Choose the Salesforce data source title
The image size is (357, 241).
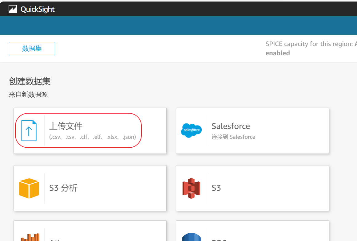tap(231, 126)
